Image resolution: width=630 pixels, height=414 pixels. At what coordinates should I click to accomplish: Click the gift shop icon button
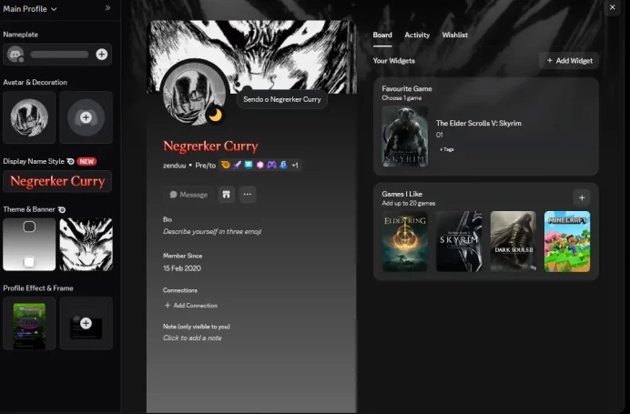[226, 195]
